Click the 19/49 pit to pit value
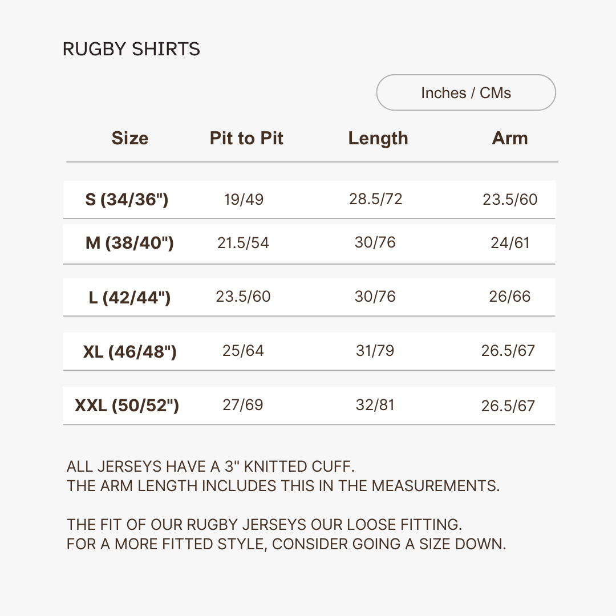 pyautogui.click(x=244, y=200)
